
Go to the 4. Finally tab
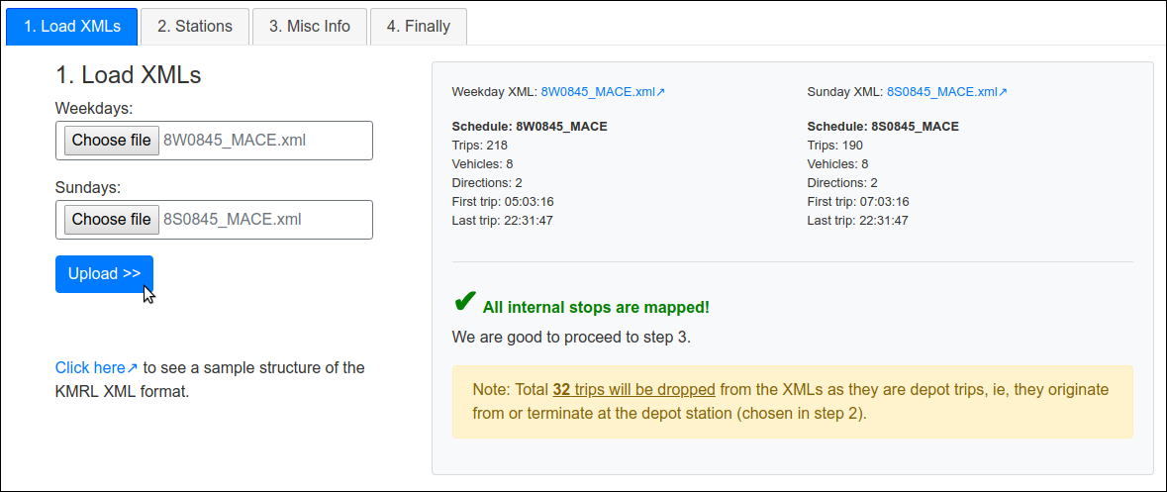[x=418, y=27]
